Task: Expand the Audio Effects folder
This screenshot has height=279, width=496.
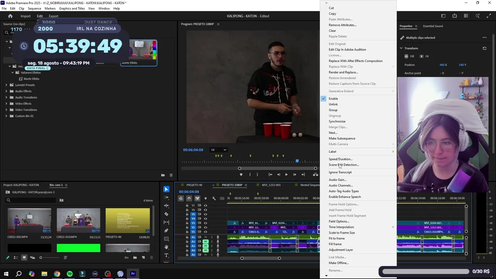Action: [x=7, y=91]
